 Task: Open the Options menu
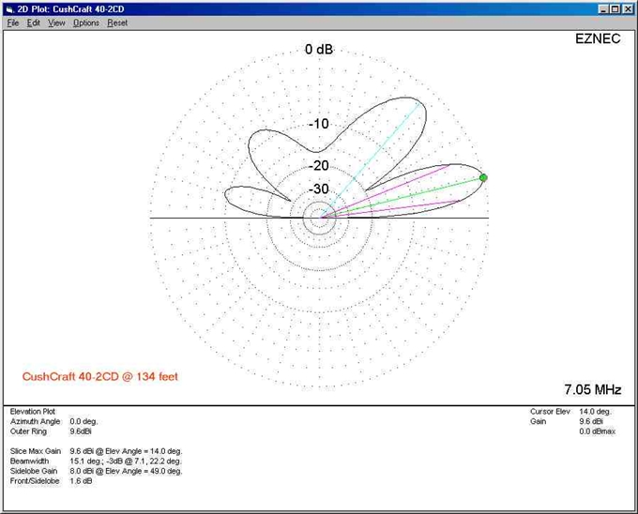(86, 23)
